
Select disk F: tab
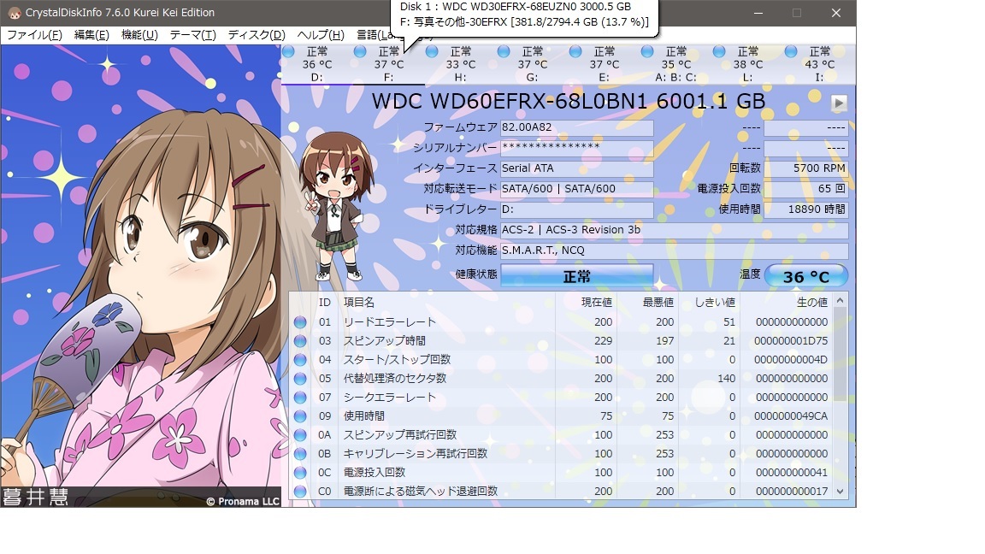point(388,64)
